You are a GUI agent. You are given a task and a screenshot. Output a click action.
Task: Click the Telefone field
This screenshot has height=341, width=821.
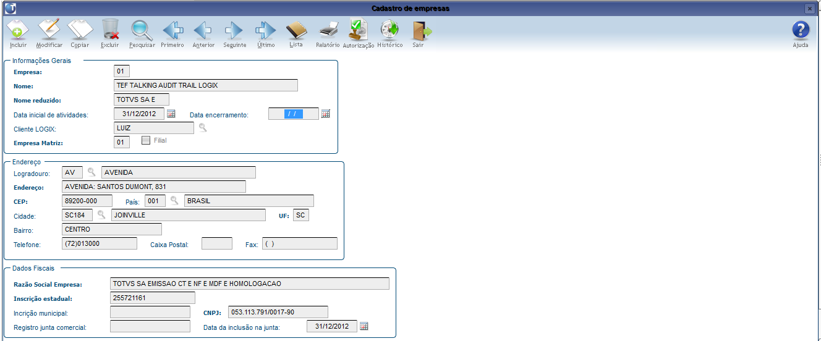[100, 243]
